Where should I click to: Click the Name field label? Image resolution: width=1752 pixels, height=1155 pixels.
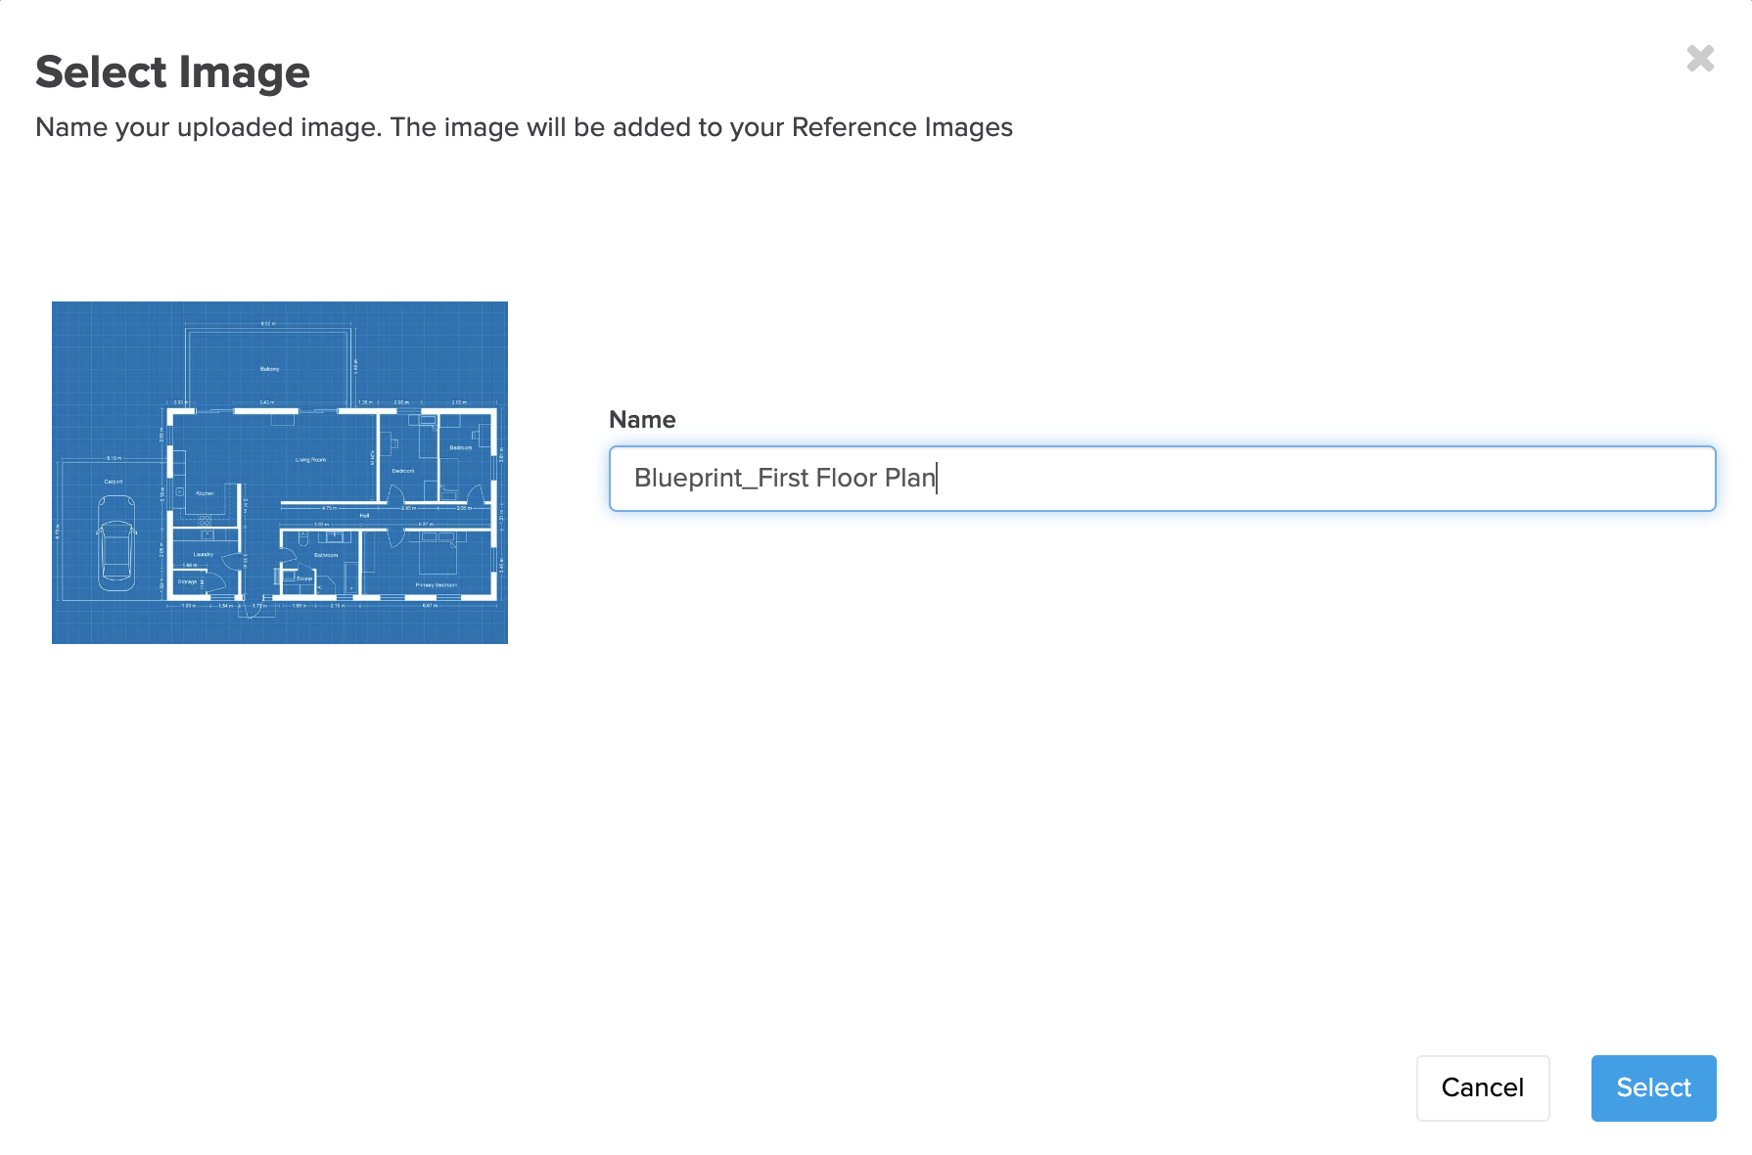[x=642, y=419]
